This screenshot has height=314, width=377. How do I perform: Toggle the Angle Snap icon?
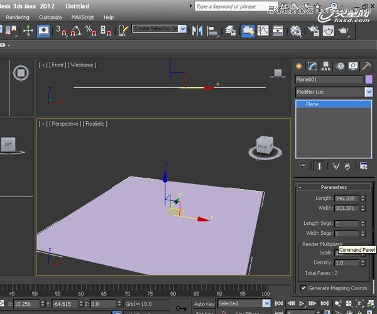pyautogui.click(x=76, y=30)
